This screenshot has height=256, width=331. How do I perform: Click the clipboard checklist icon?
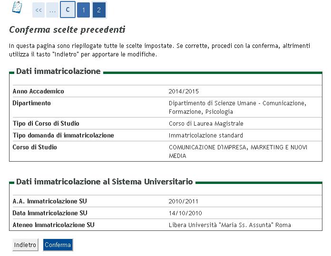click(17, 8)
